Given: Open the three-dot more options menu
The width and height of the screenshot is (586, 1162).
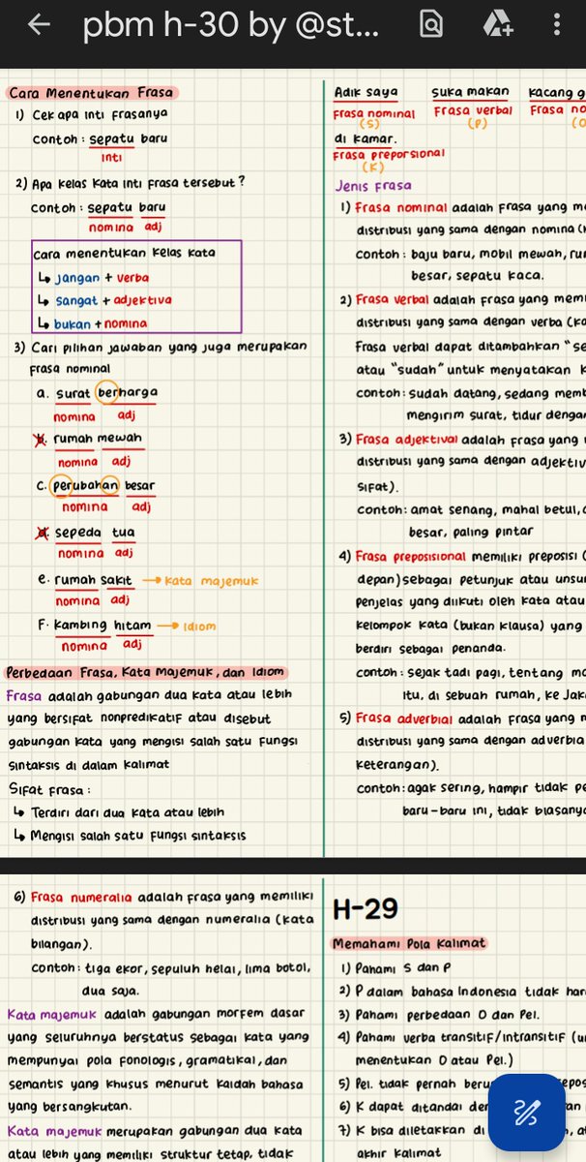Looking at the screenshot, I should coord(556,25).
